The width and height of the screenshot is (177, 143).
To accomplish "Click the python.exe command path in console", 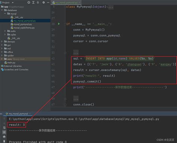I will [41, 119].
